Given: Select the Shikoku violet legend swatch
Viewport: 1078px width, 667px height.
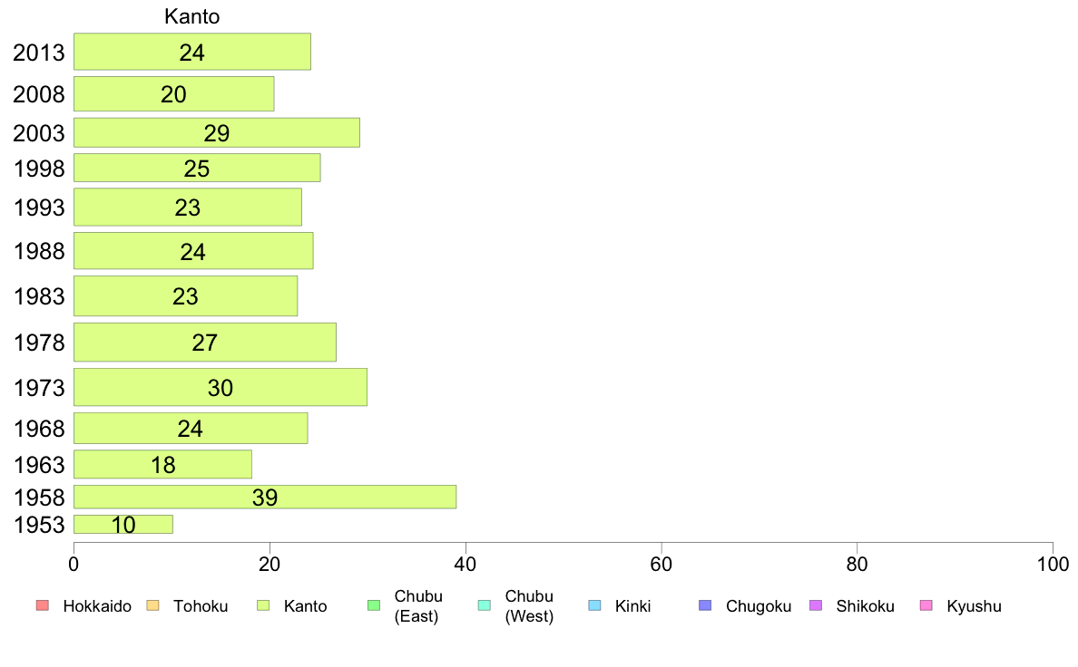Looking at the screenshot, I should click(816, 605).
